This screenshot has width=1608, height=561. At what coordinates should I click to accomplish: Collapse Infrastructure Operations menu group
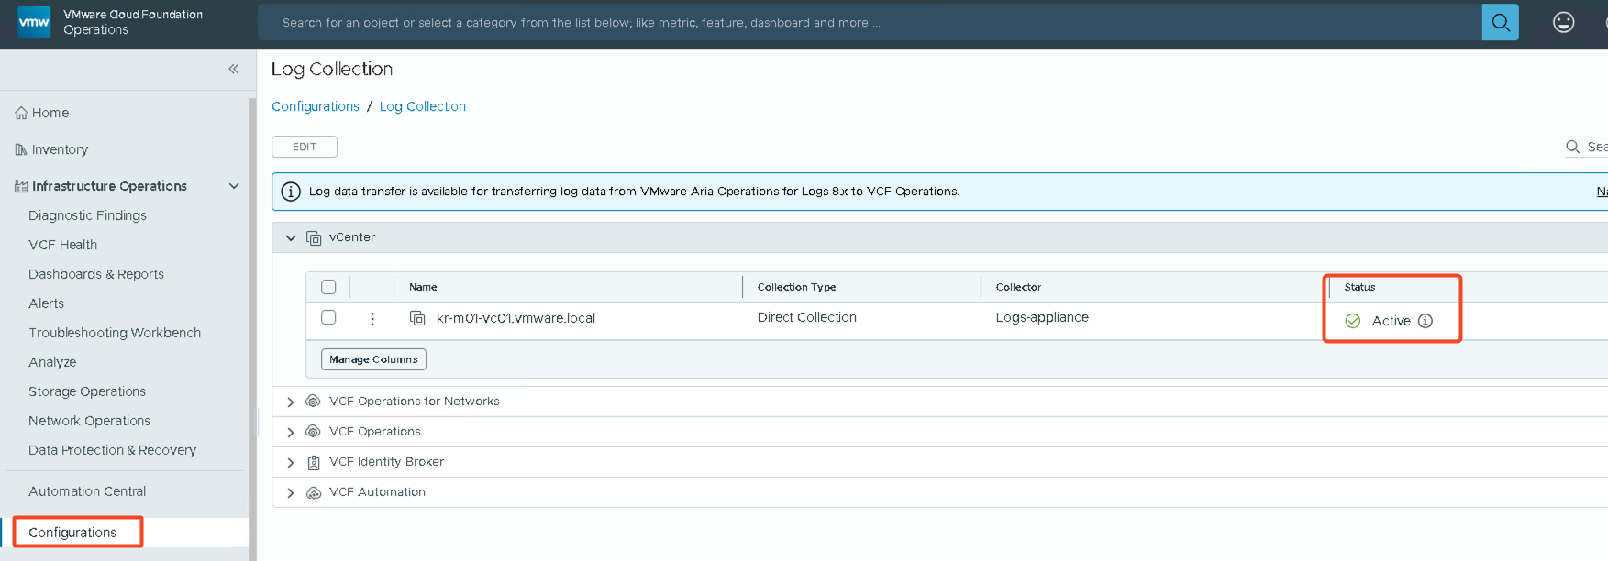tap(234, 186)
